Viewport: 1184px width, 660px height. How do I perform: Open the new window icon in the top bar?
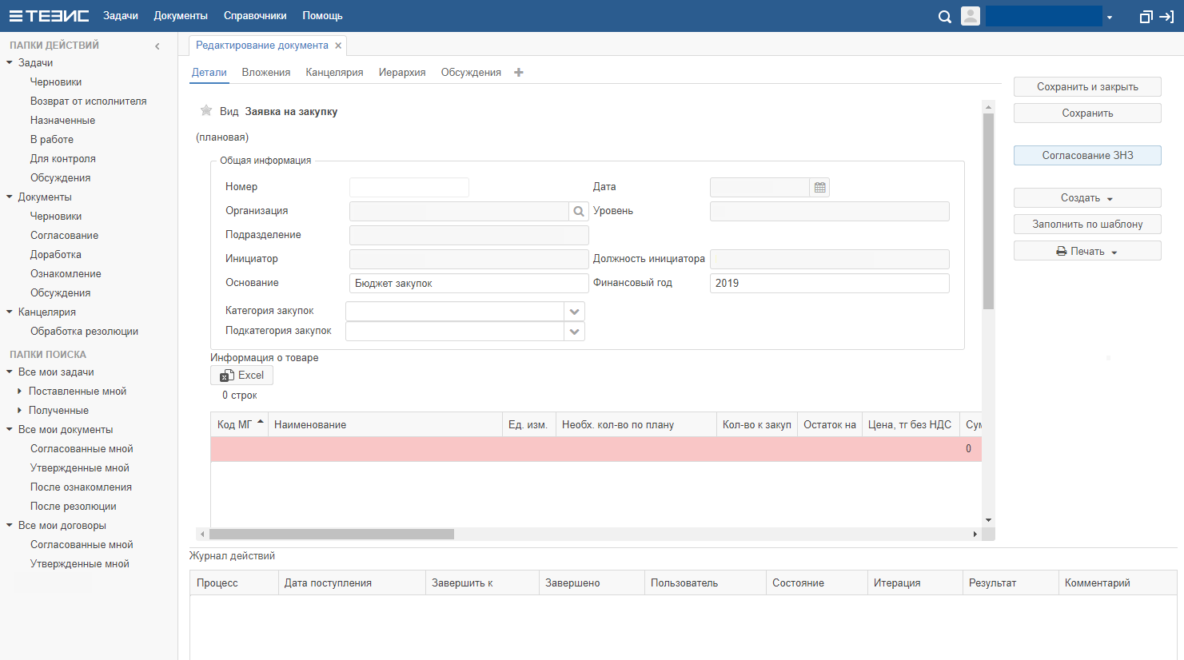click(1146, 16)
